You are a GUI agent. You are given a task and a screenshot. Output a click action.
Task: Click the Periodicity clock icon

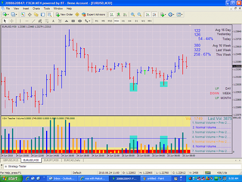tap(170, 14)
